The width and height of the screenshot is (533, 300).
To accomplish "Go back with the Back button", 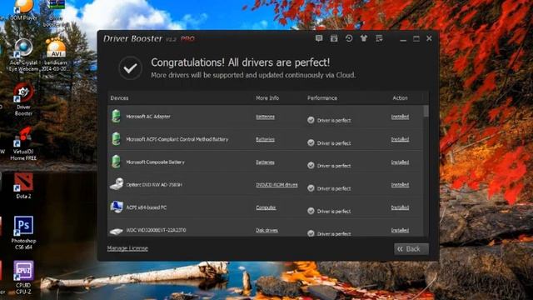I will click(411, 249).
